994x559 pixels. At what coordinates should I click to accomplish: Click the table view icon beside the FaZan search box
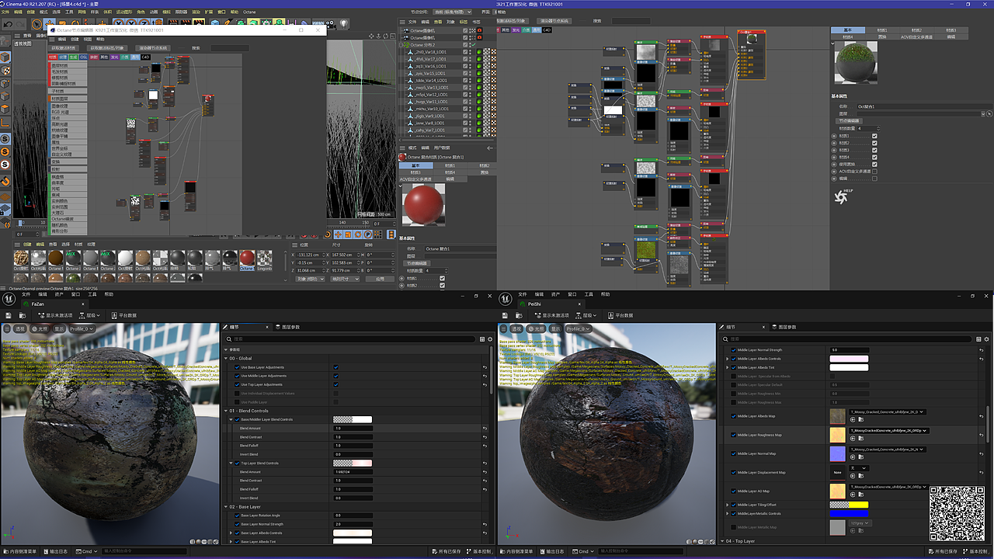481,339
